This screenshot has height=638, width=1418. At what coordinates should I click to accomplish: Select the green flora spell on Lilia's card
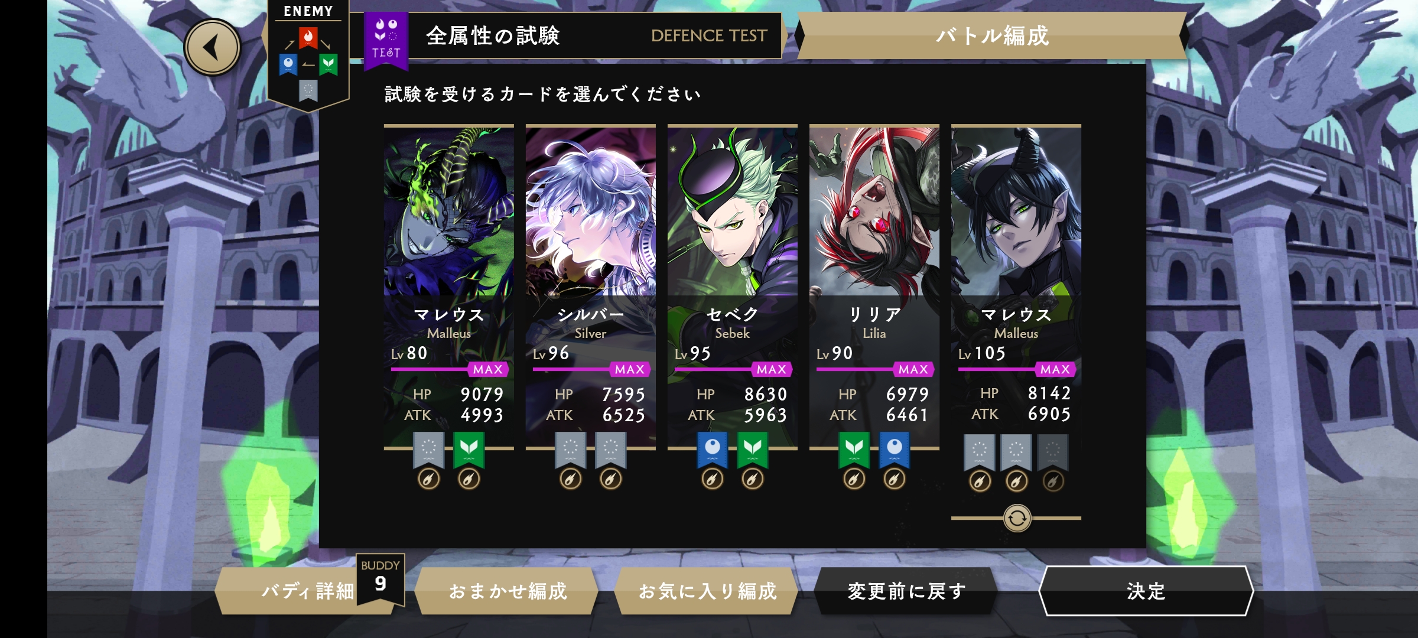[x=854, y=450]
